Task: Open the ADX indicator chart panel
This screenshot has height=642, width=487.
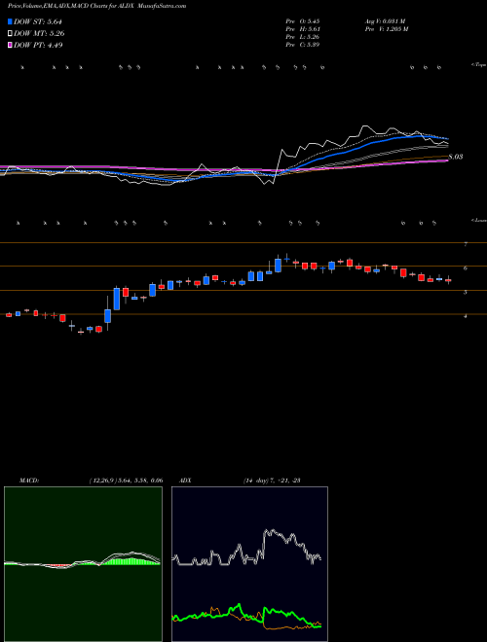Action: coord(249,564)
